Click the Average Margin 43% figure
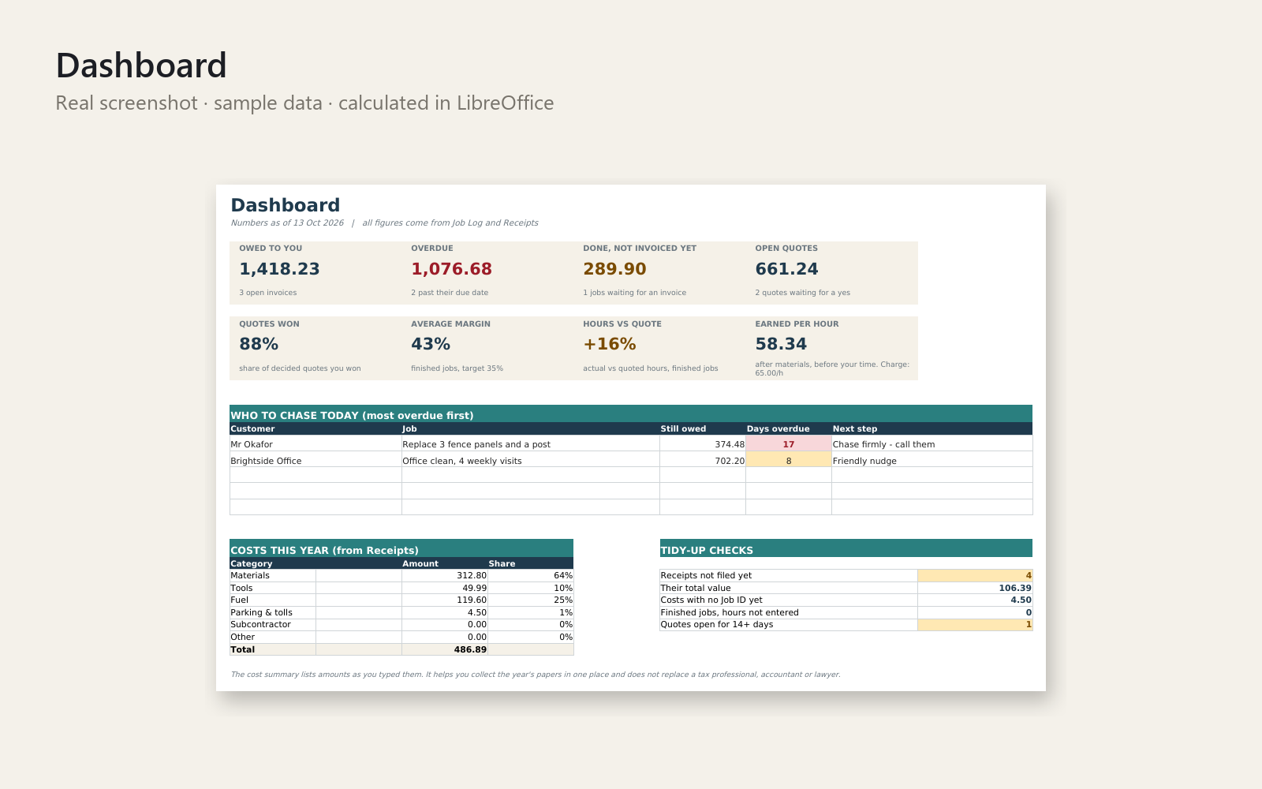This screenshot has height=789, width=1262. click(431, 344)
